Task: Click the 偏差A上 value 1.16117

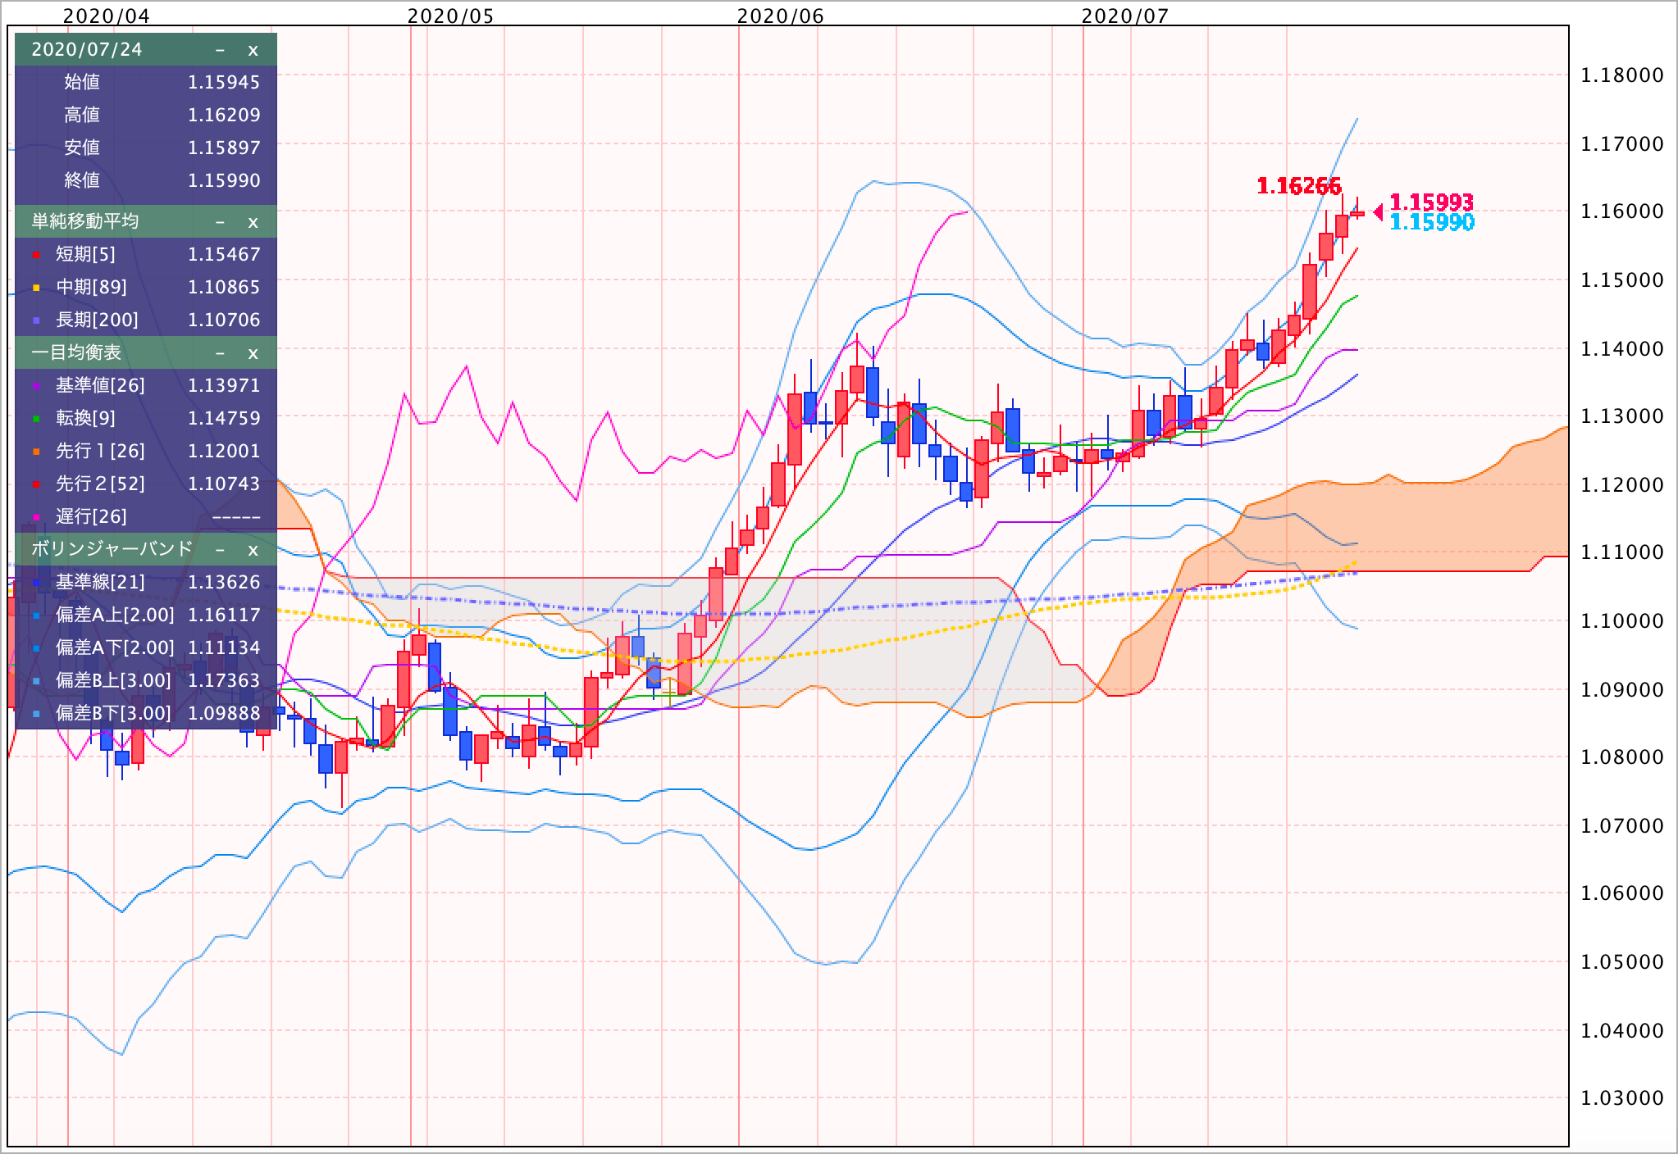Action: (x=224, y=615)
